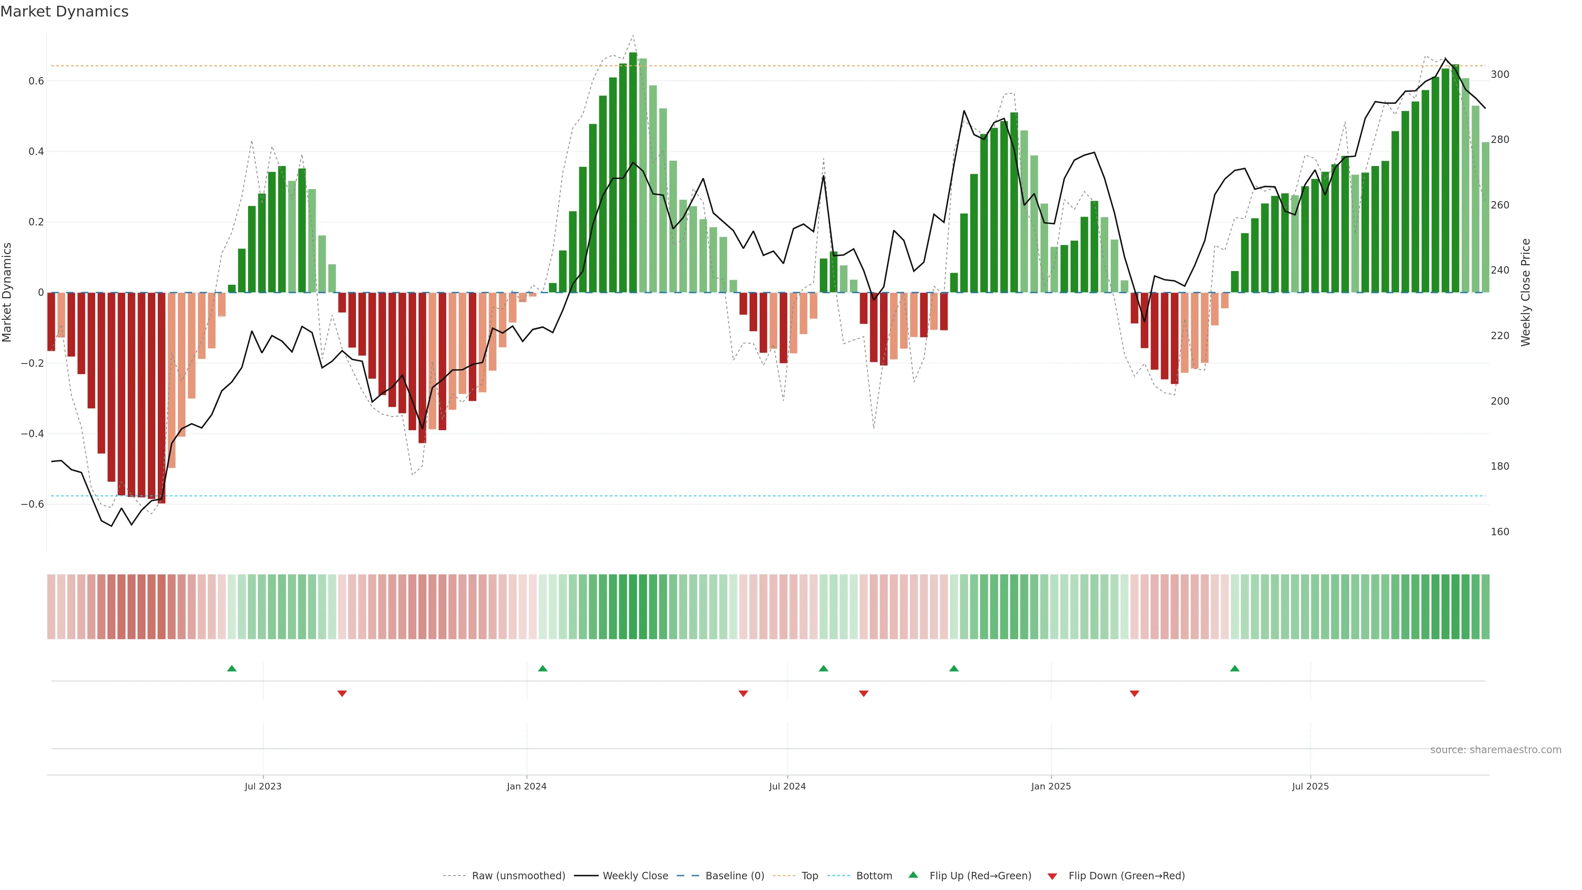Toggle the Weekly Close legend entry
Viewport: 1582px width, 890px height.
[x=635, y=876]
